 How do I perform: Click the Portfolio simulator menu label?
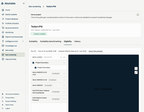coord(12,23)
